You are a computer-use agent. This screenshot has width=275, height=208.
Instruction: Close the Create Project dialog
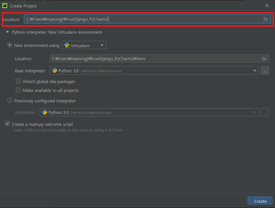click(x=267, y=6)
